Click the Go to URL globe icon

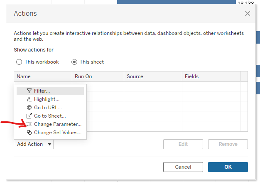[29, 108]
